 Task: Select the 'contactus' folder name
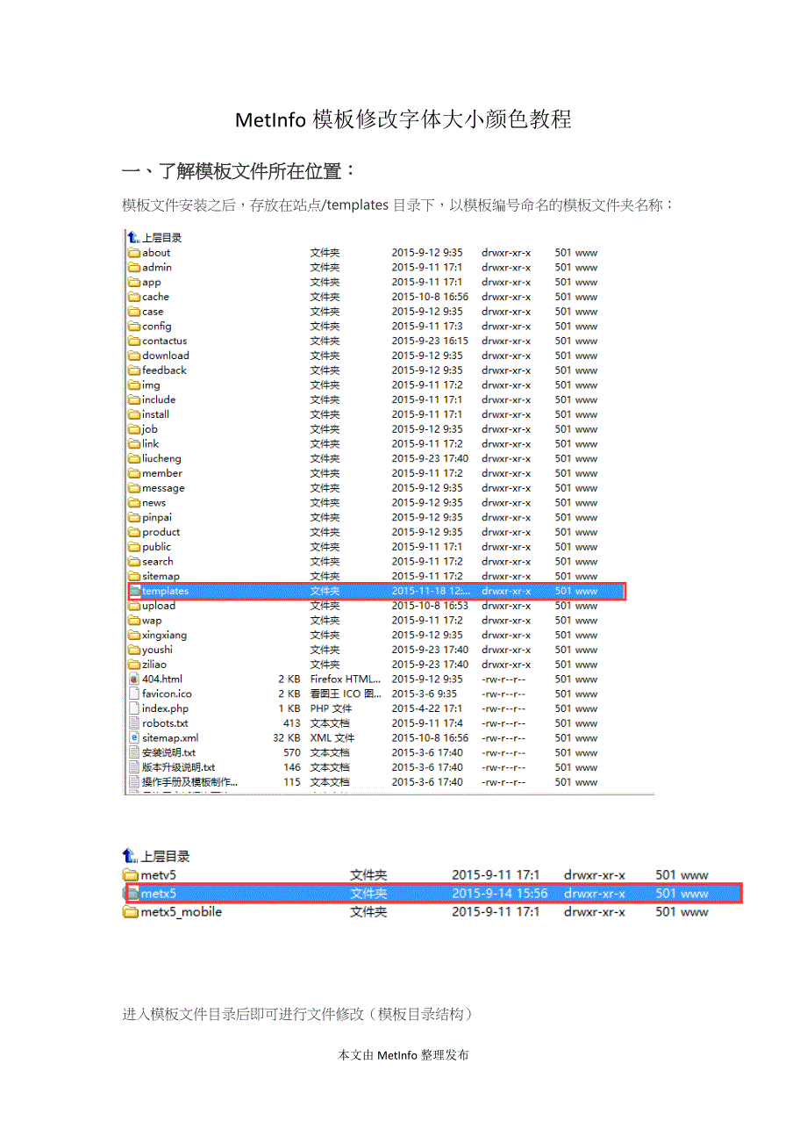tap(165, 341)
